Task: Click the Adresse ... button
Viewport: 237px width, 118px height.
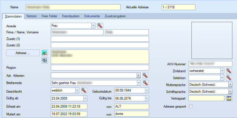Action: point(23,53)
